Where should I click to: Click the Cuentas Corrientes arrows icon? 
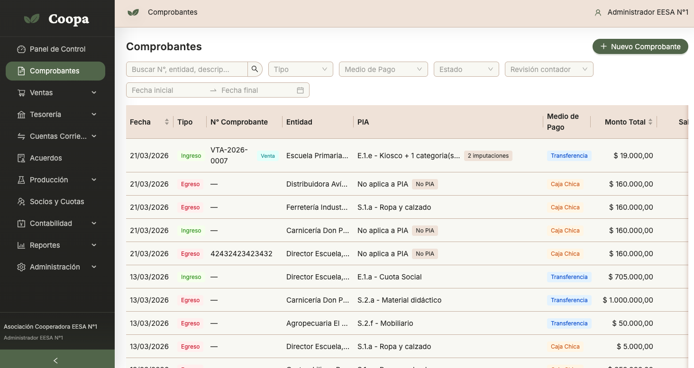21,136
